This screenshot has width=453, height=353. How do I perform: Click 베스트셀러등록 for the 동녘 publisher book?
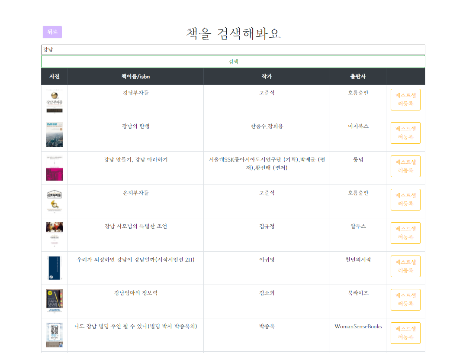(405, 166)
